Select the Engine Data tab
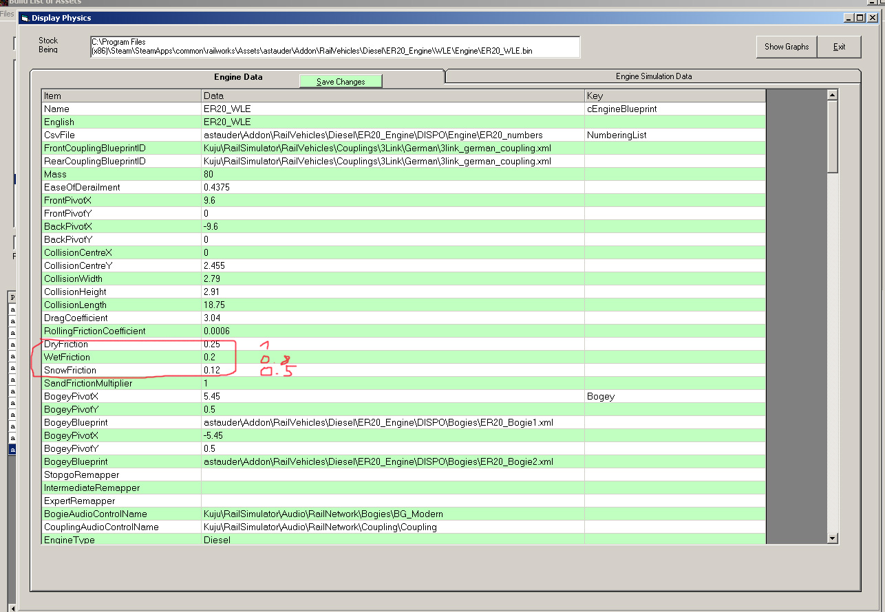885x612 pixels. pos(238,77)
